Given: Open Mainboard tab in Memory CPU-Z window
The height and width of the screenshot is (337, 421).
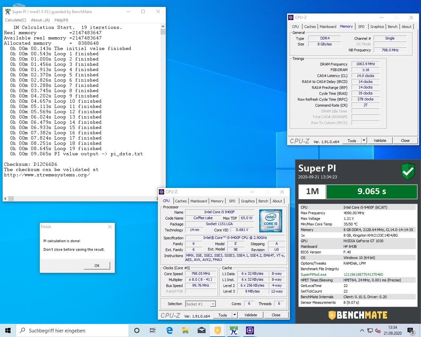Looking at the screenshot, I should pos(328,27).
